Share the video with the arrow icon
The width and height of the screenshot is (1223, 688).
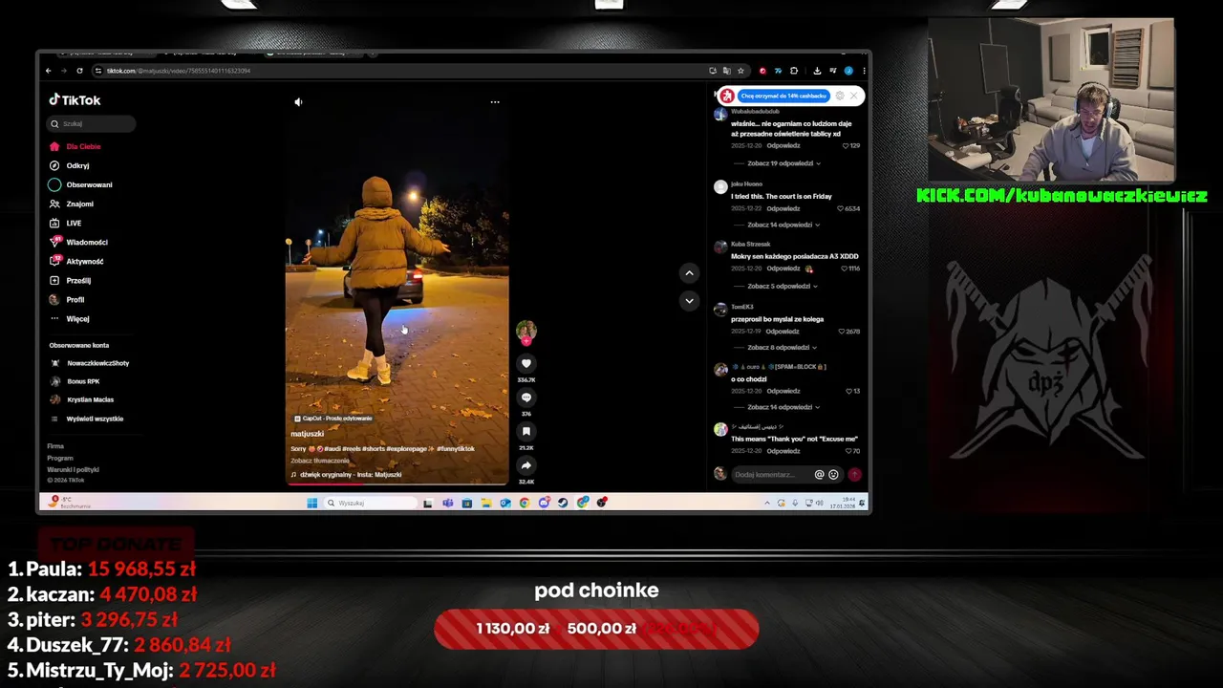526,465
